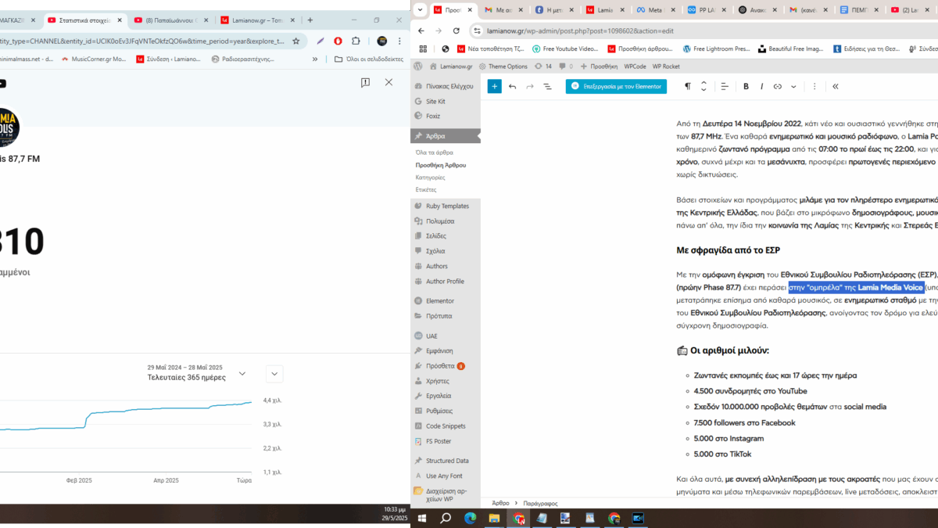This screenshot has width=938, height=528.
Task: Expand more rich text formatting options
Action: point(793,86)
